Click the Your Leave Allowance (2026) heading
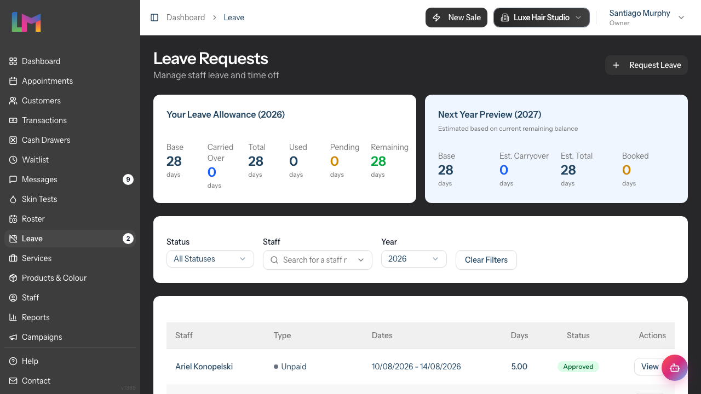The width and height of the screenshot is (701, 394). tap(226, 114)
